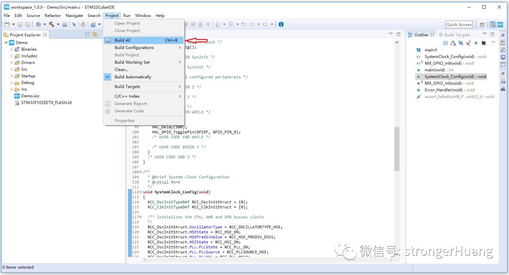Minimize the editor area
Image resolution: width=509 pixels, height=275 pixels.
pyautogui.click(x=391, y=33)
